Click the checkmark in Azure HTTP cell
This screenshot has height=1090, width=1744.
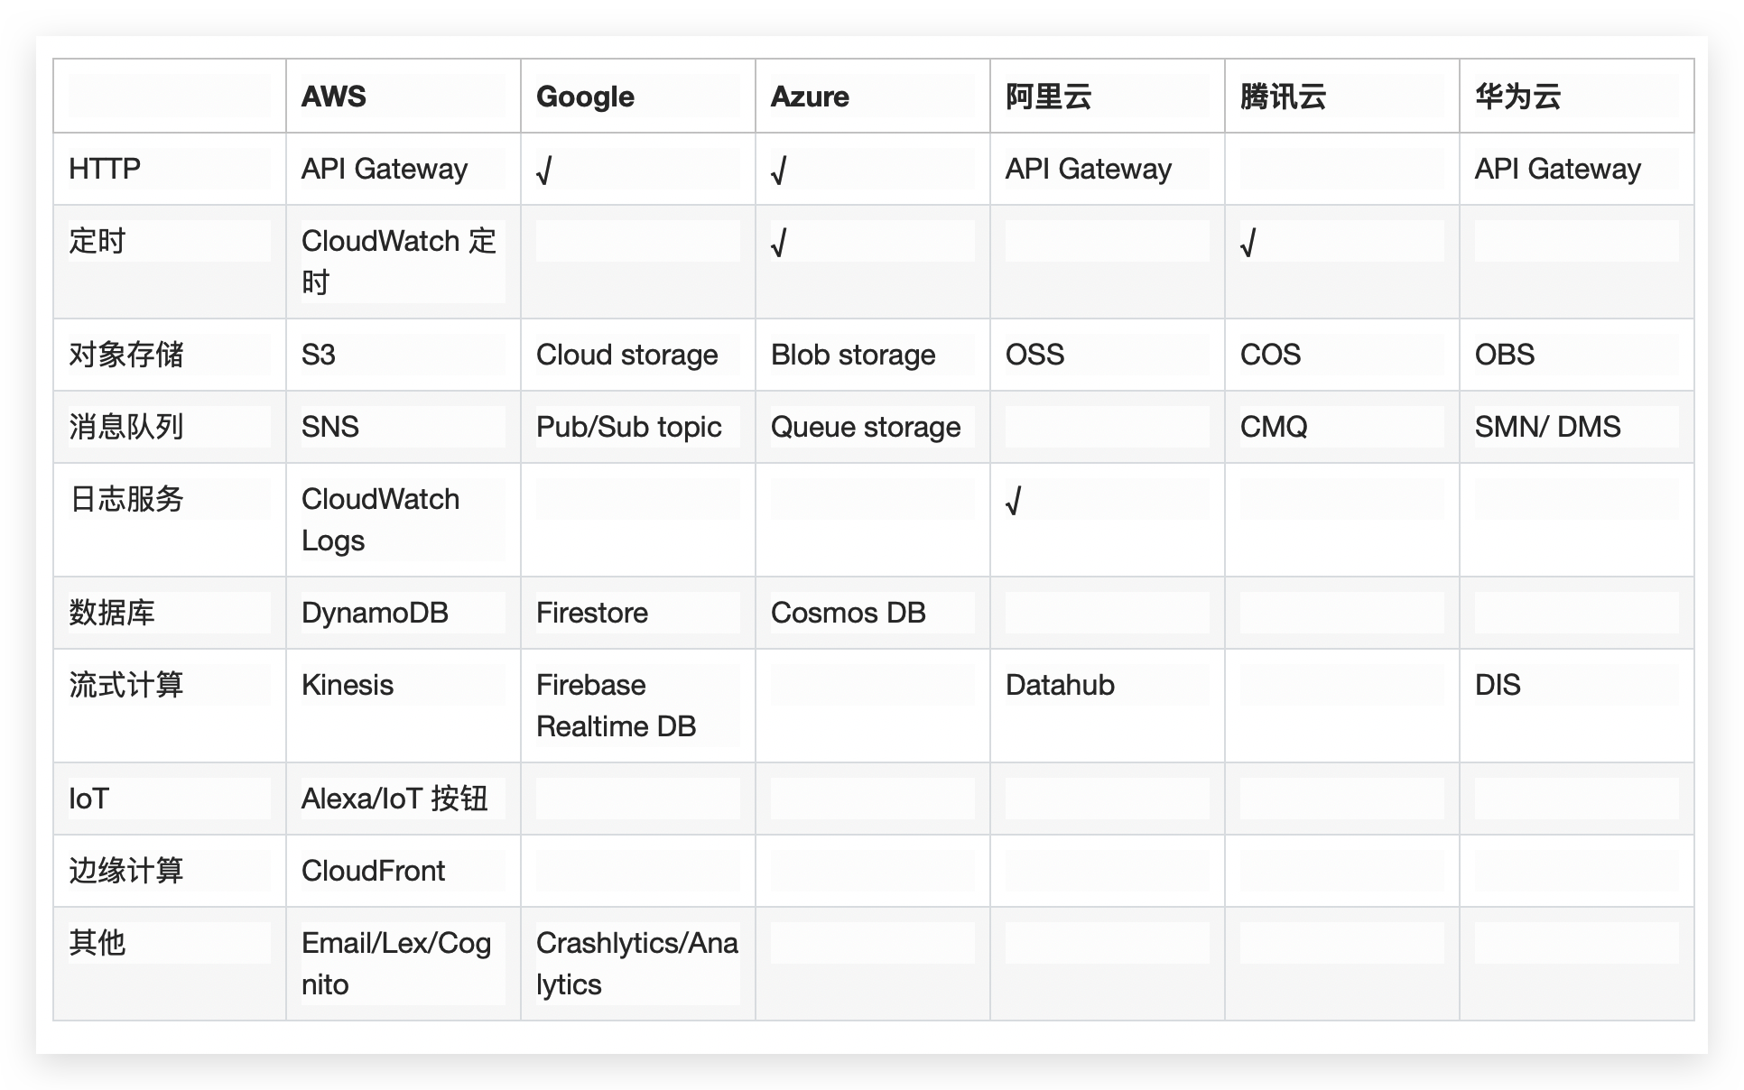point(778,170)
